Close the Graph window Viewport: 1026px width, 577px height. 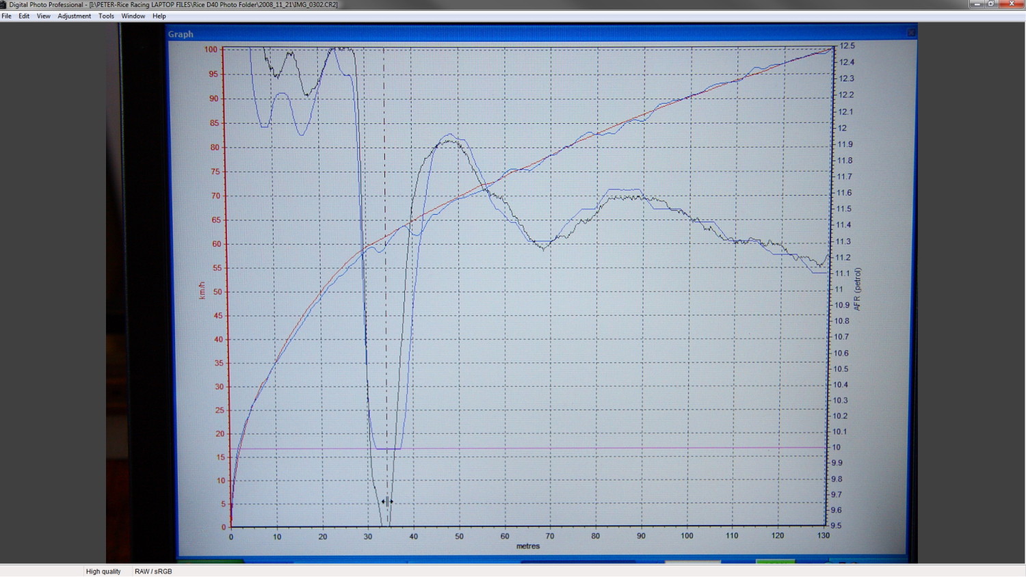coord(910,33)
